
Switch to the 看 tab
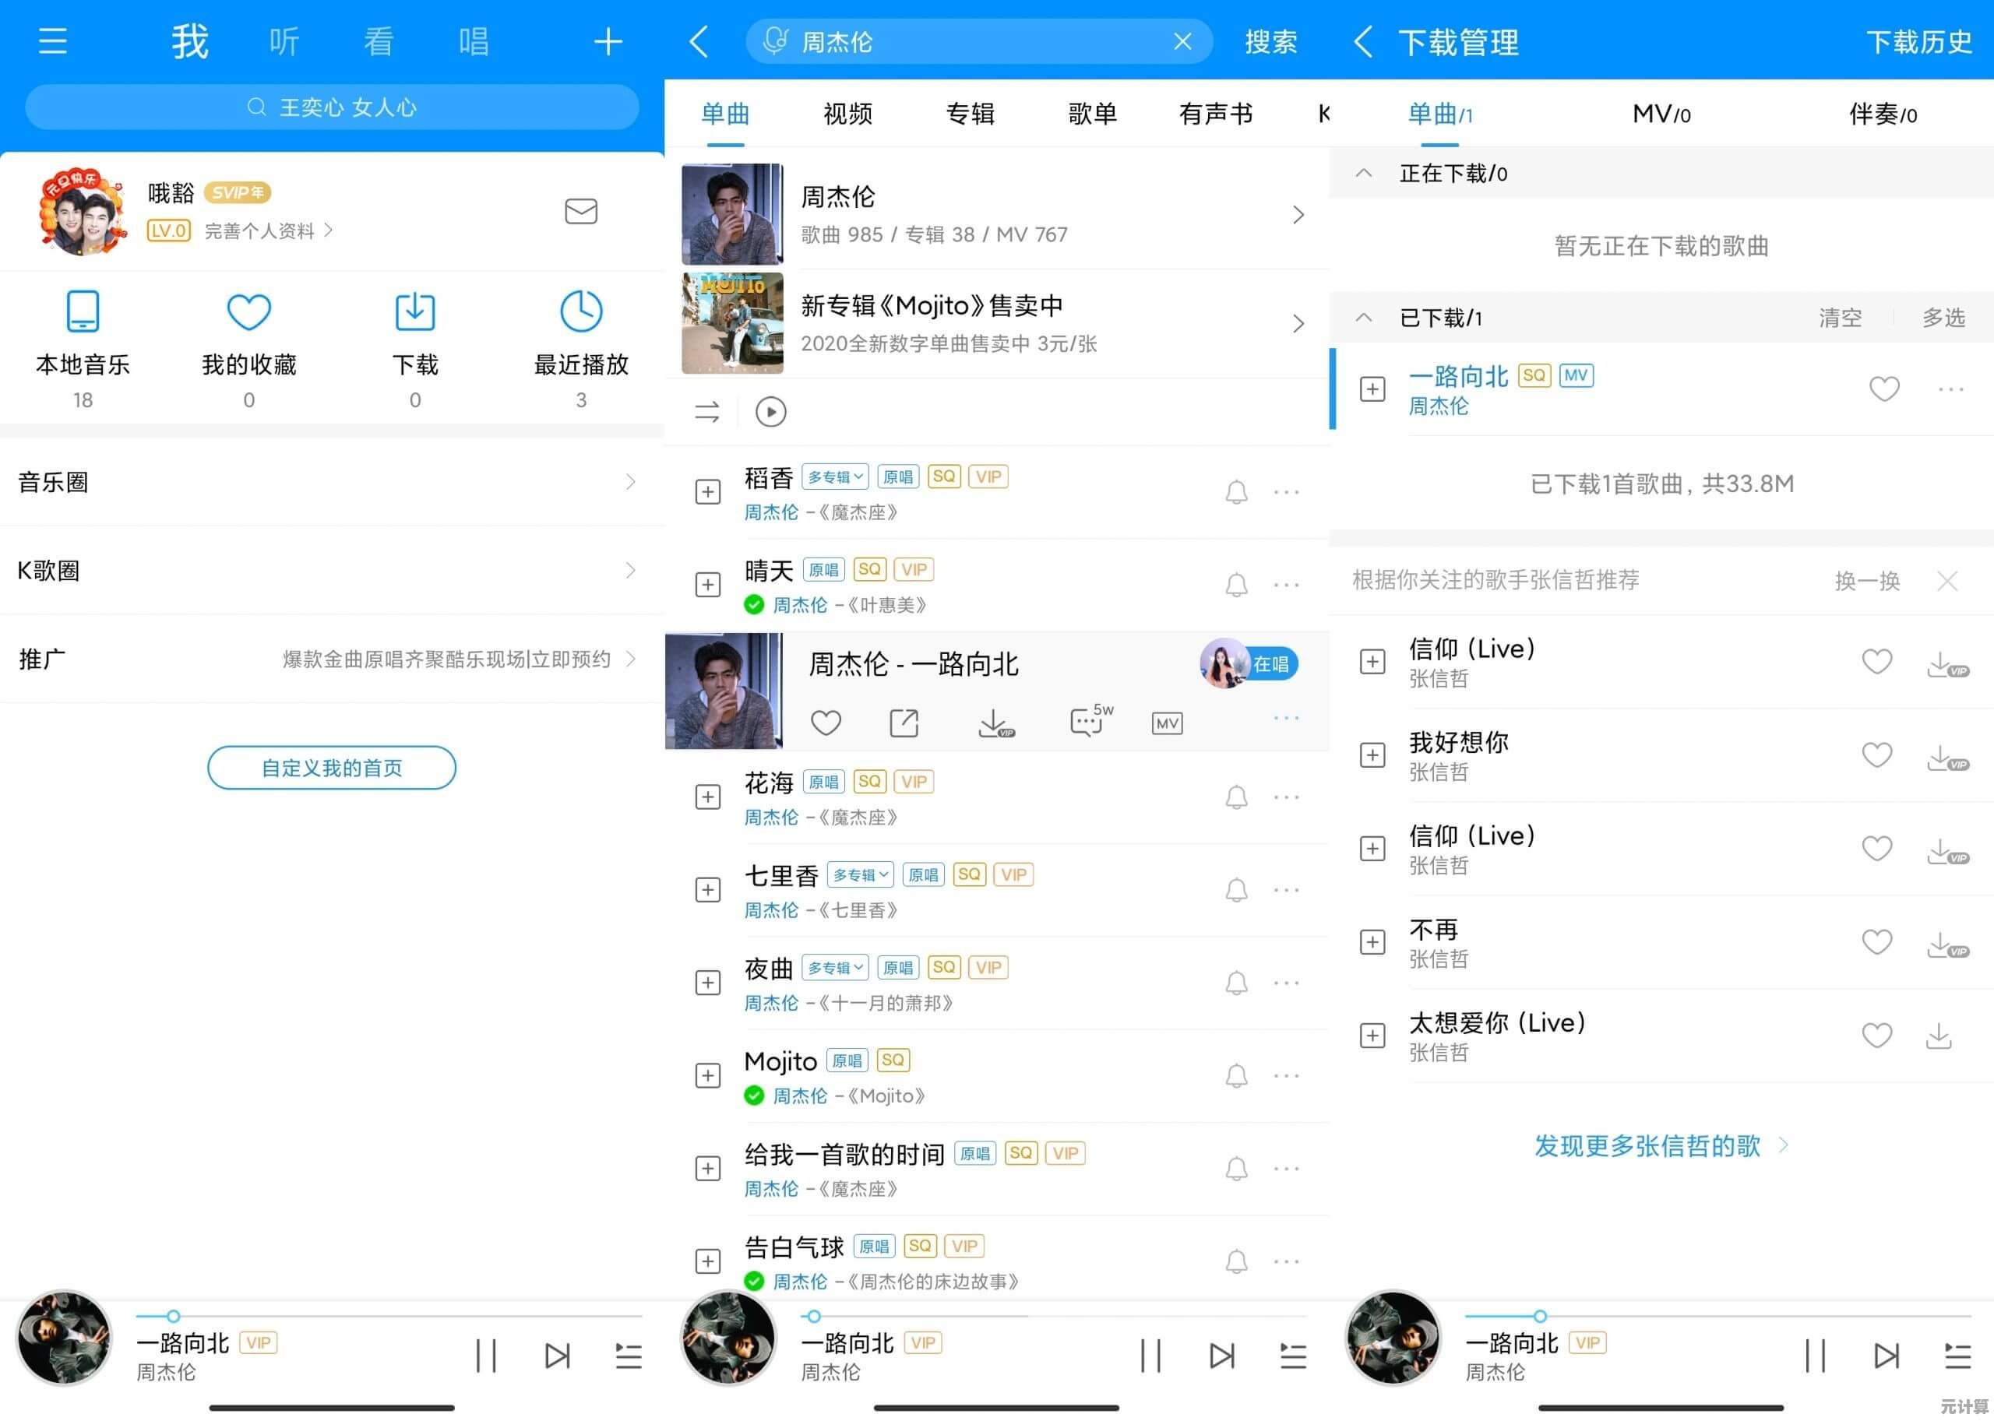click(378, 41)
